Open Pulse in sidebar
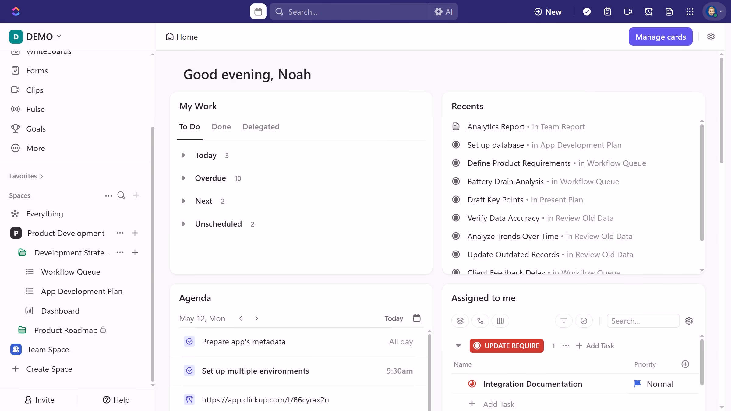This screenshot has height=411, width=731. 35,109
